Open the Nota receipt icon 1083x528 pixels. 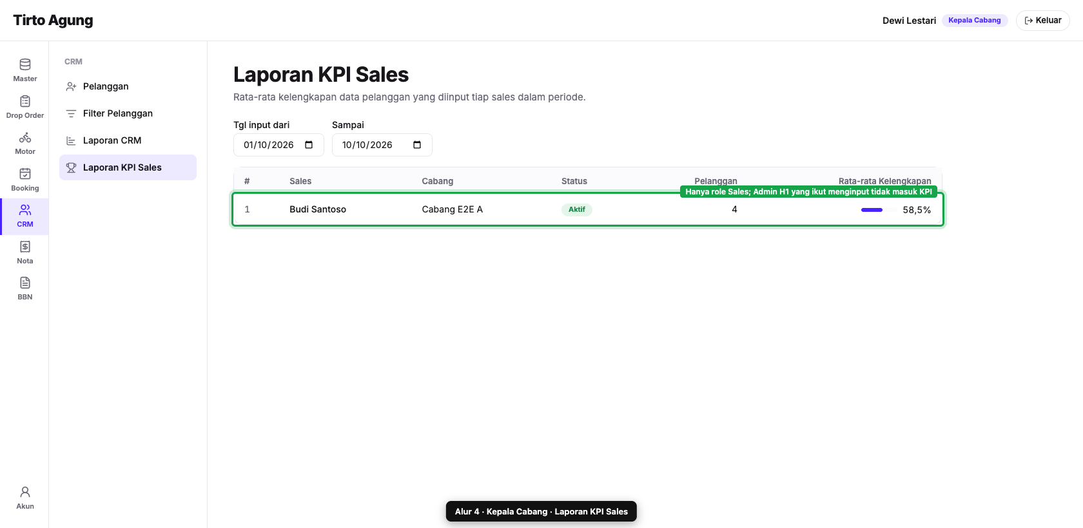[x=25, y=247]
